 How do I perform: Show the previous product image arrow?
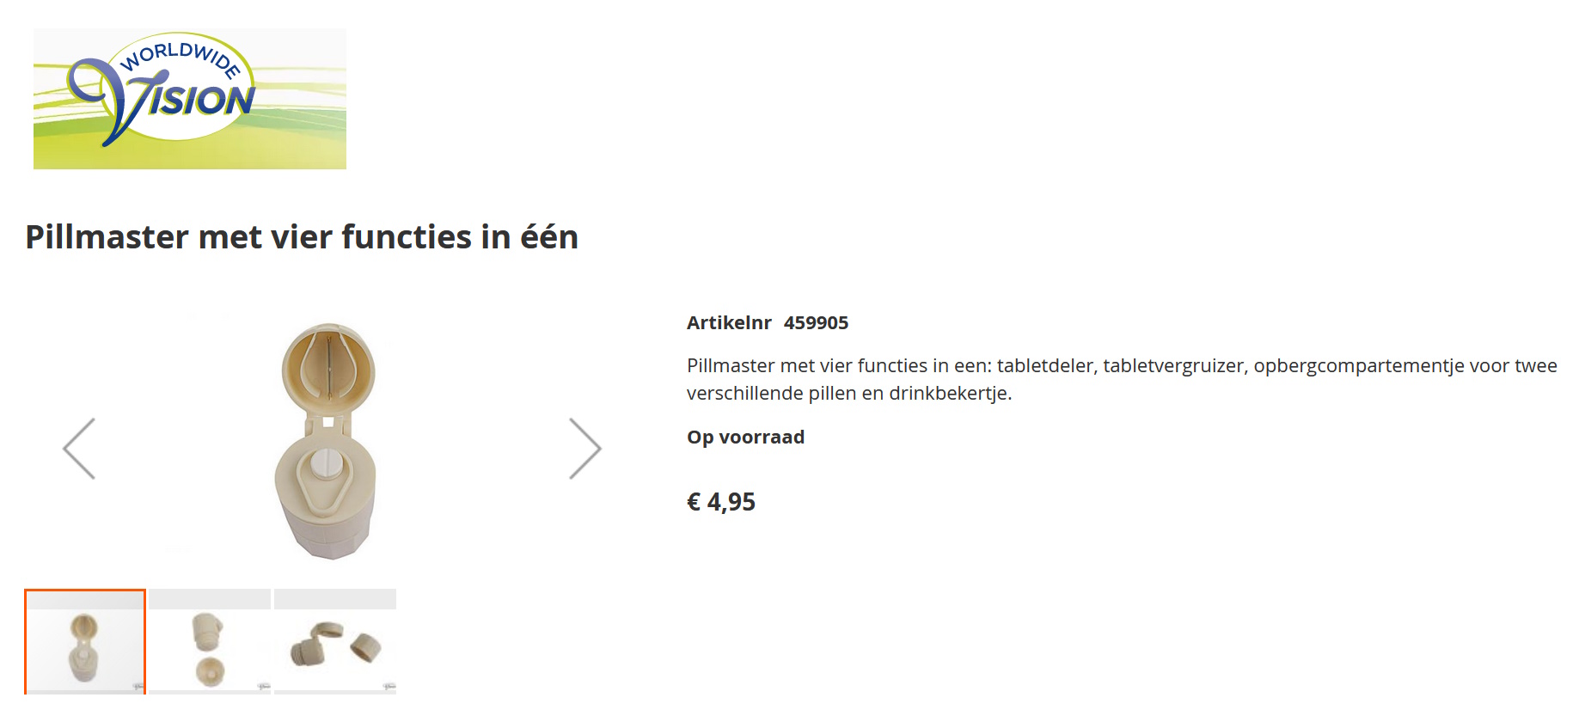coord(79,449)
